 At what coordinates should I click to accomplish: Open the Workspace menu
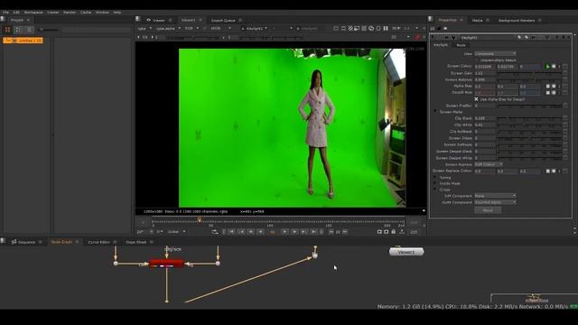(33, 12)
